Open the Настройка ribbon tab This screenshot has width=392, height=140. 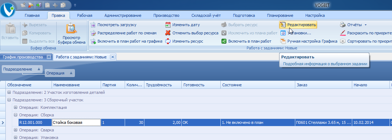pyautogui.click(x=315, y=15)
